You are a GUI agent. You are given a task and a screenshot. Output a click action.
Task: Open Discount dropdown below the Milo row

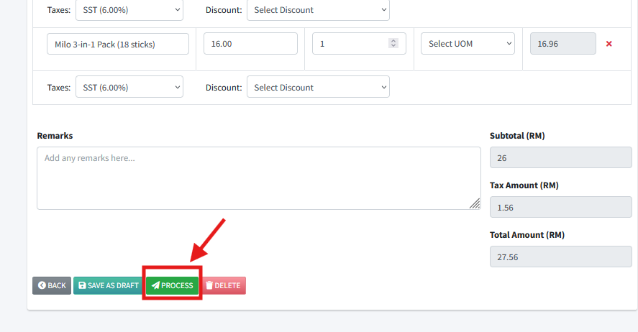pos(318,88)
